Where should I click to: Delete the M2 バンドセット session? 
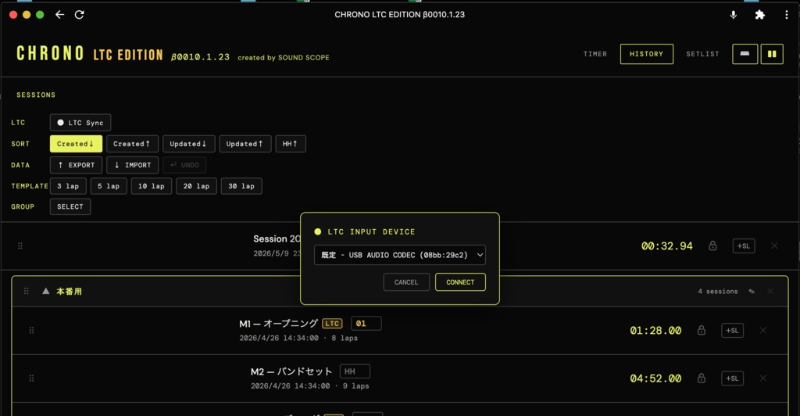(x=763, y=378)
